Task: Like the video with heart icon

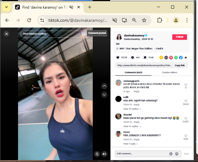Action: pos(118,57)
